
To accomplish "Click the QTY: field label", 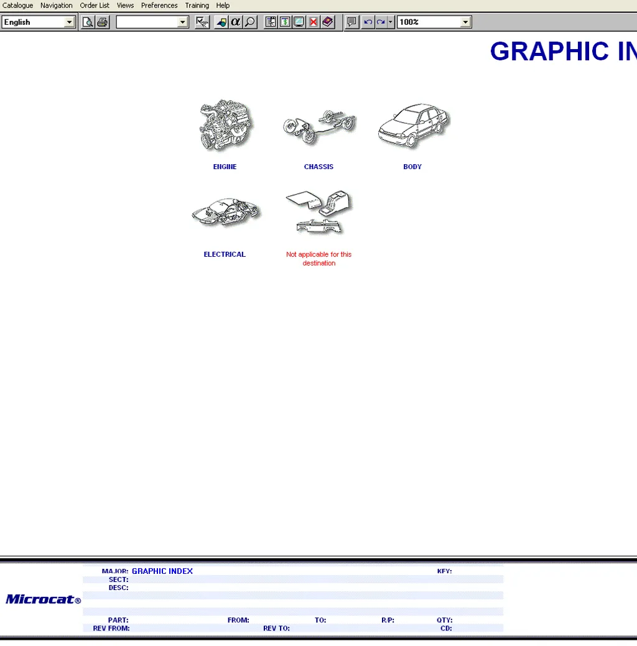I will tap(444, 620).
